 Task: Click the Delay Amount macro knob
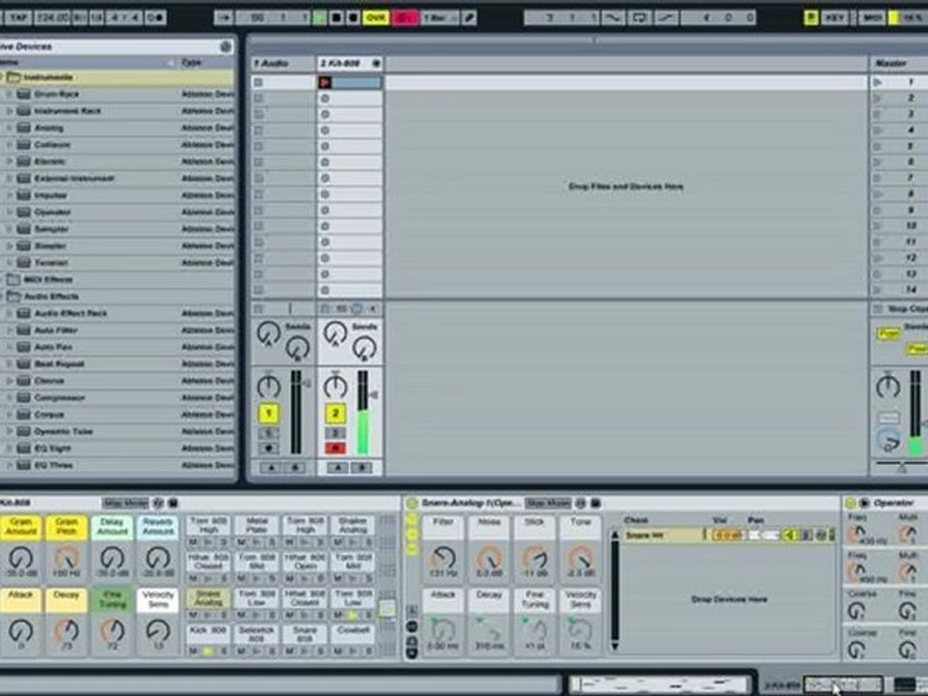112,560
